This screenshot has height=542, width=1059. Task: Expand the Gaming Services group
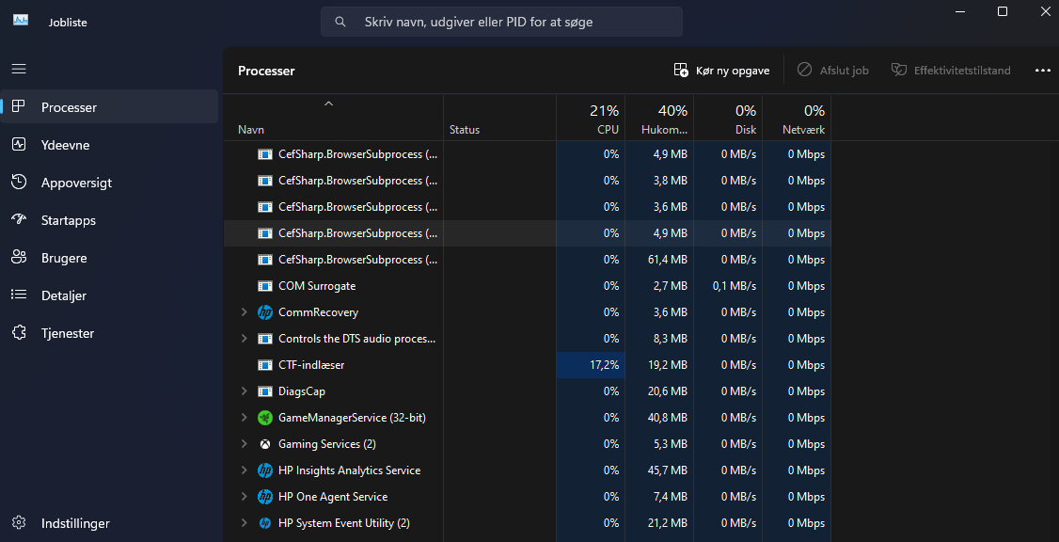pos(245,443)
